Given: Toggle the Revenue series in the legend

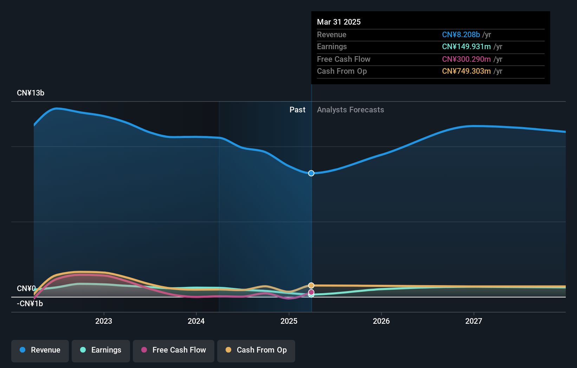Looking at the screenshot, I should pyautogui.click(x=40, y=351).
